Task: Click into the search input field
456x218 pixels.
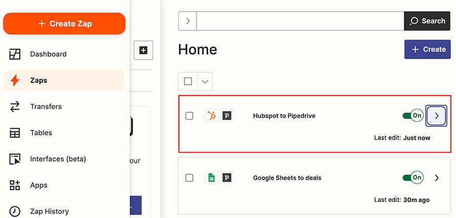Action: pyautogui.click(x=300, y=21)
